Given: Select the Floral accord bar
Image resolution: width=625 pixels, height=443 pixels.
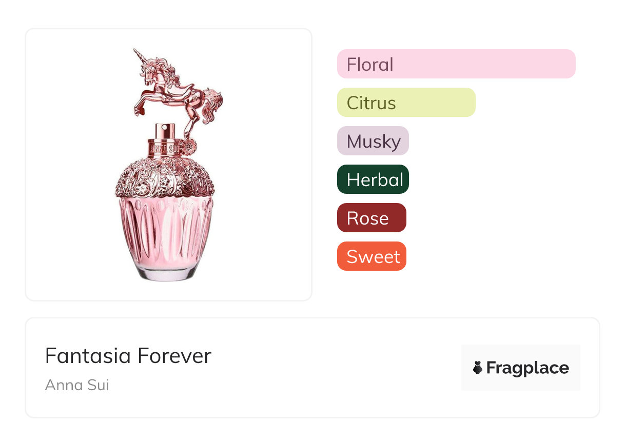Looking at the screenshot, I should click(456, 64).
